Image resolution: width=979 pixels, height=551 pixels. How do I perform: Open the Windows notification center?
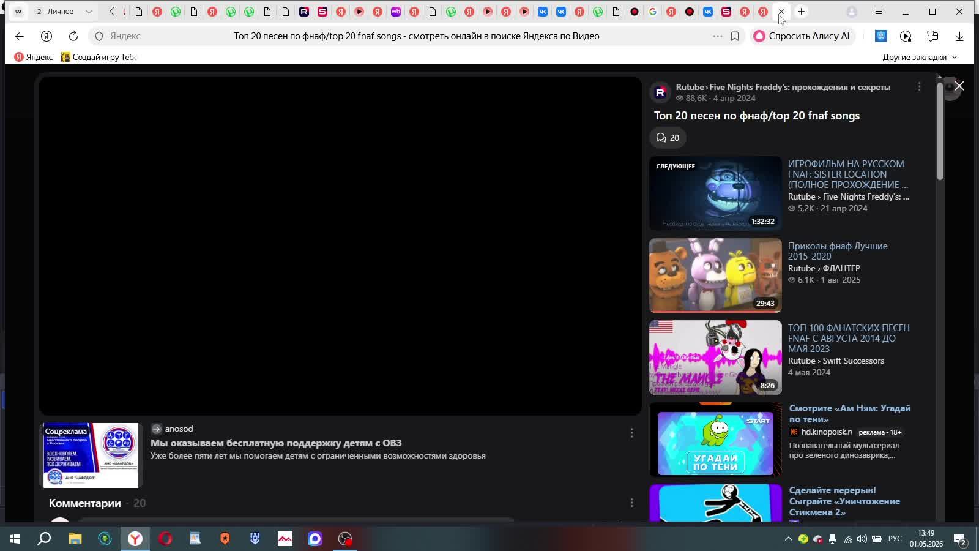pos(959,539)
